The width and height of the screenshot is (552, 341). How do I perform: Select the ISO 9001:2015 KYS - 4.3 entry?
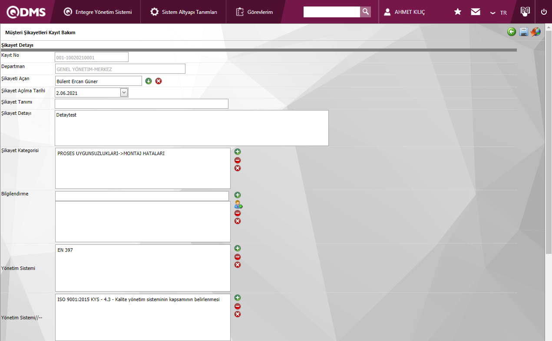click(x=139, y=299)
